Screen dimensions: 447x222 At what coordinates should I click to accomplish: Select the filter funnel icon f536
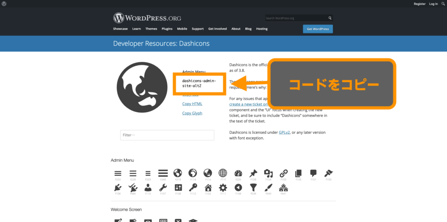pyautogui.click(x=253, y=188)
